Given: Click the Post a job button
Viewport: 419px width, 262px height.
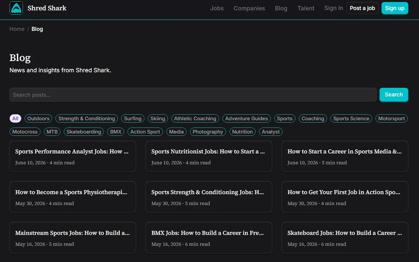Looking at the screenshot, I should 362,8.
